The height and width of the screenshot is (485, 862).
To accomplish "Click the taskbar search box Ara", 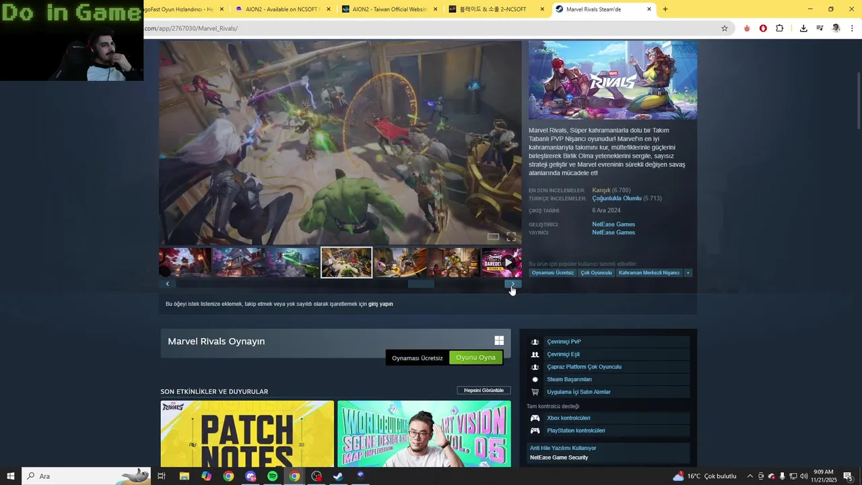I will click(86, 476).
